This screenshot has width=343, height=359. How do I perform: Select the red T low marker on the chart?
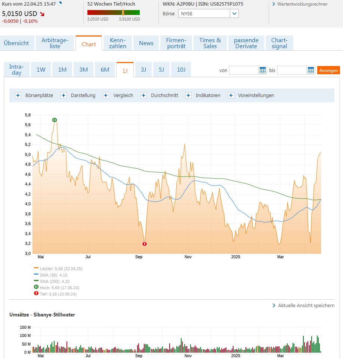pos(145,244)
